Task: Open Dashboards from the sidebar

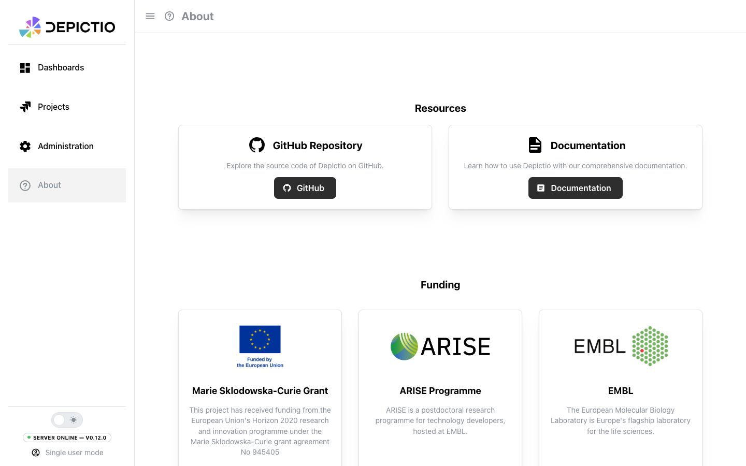Action: click(67, 67)
